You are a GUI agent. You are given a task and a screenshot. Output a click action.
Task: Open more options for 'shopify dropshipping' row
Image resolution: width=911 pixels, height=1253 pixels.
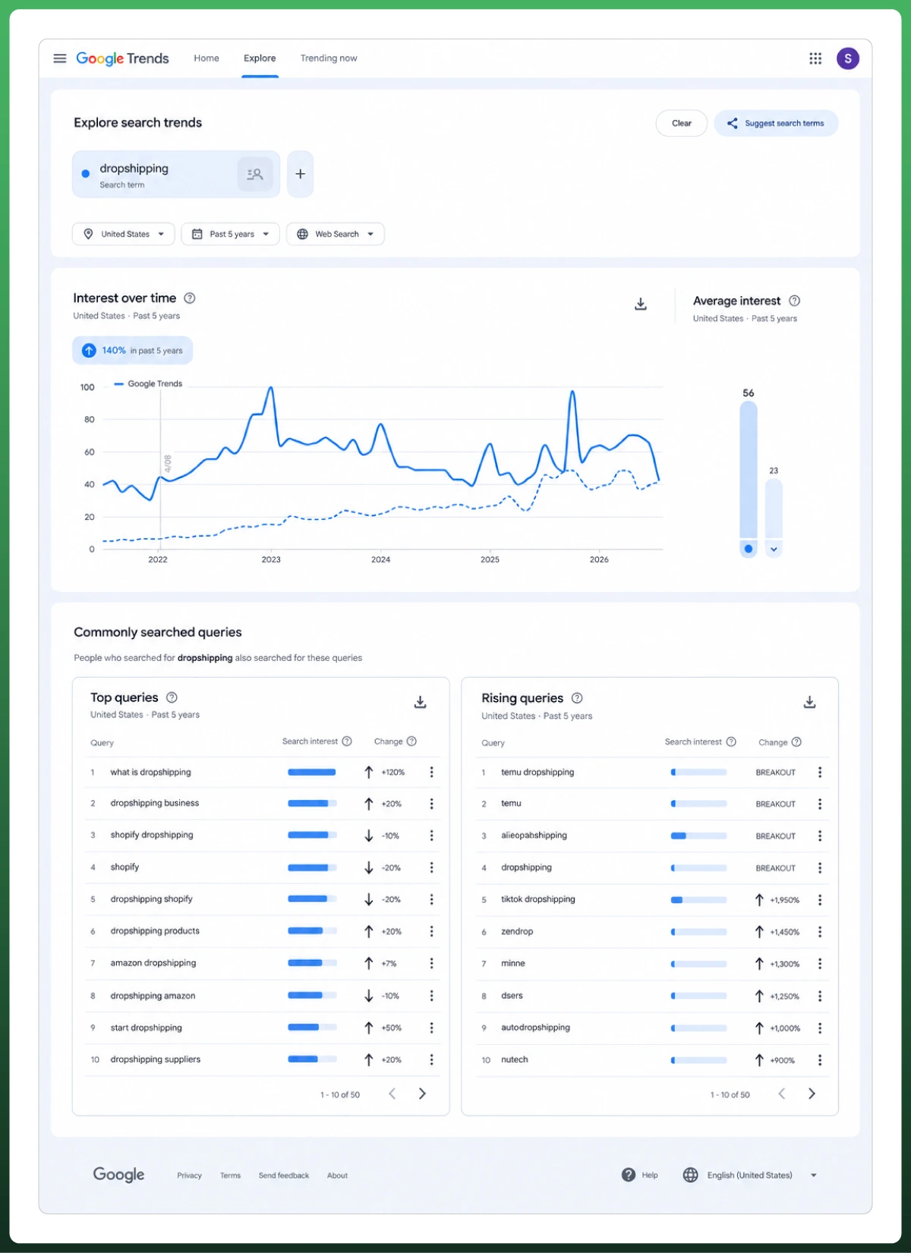(431, 836)
